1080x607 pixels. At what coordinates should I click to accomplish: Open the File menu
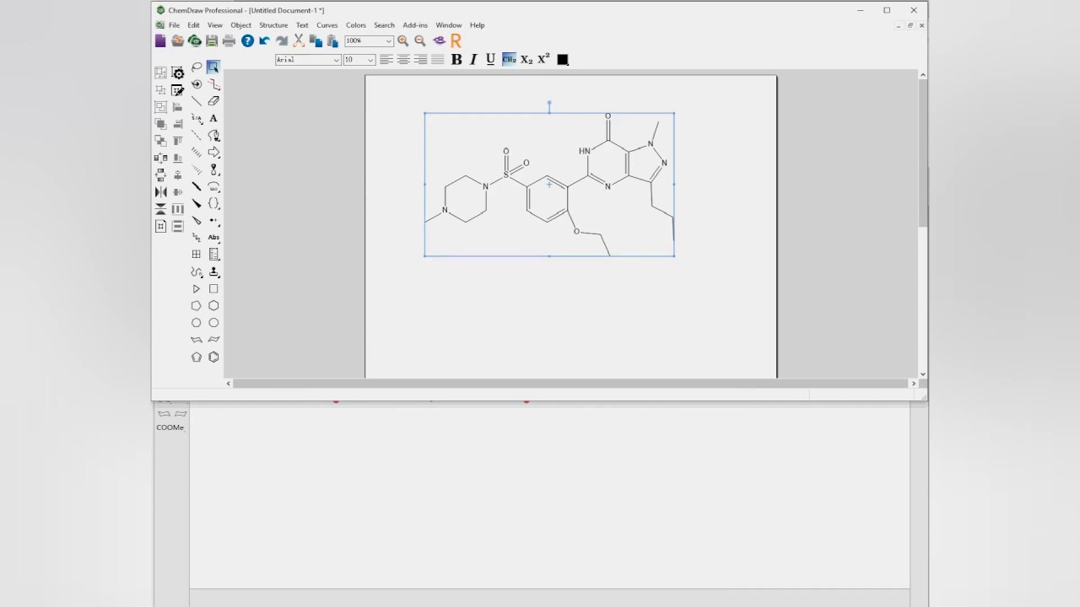pos(174,25)
